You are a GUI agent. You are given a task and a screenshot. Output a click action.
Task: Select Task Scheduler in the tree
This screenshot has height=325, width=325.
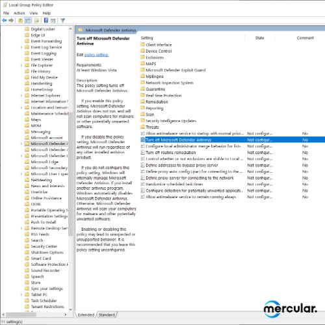point(44,300)
